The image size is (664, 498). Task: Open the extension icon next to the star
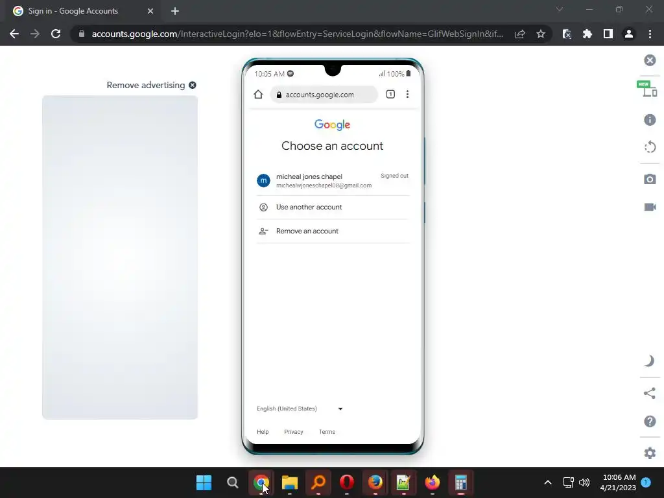(567, 34)
